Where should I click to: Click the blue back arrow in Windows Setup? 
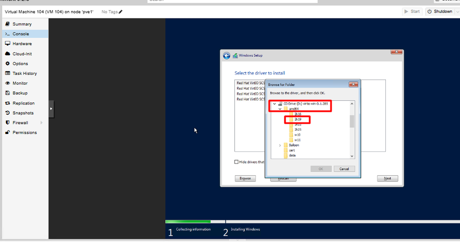(x=226, y=56)
